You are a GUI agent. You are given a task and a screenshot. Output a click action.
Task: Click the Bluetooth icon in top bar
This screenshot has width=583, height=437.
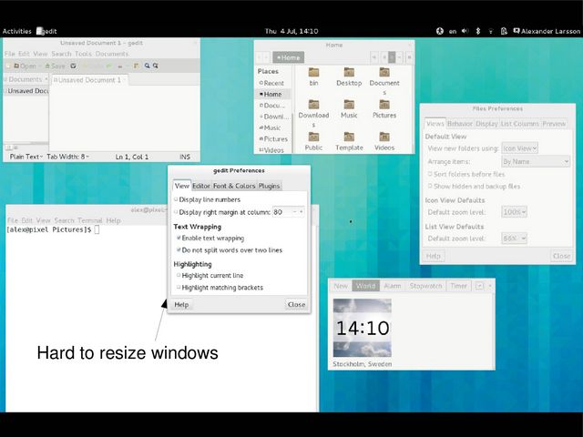click(x=478, y=31)
